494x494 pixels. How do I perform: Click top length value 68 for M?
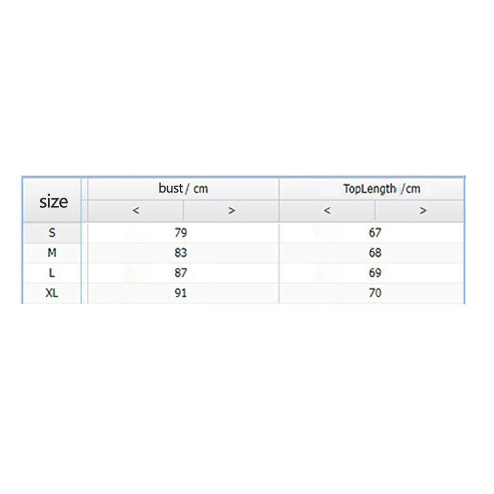(375, 253)
